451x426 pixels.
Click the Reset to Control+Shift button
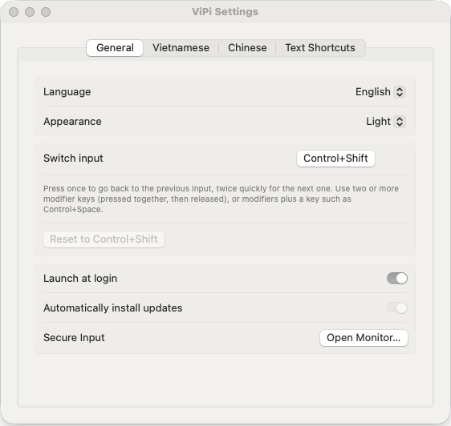coord(104,239)
